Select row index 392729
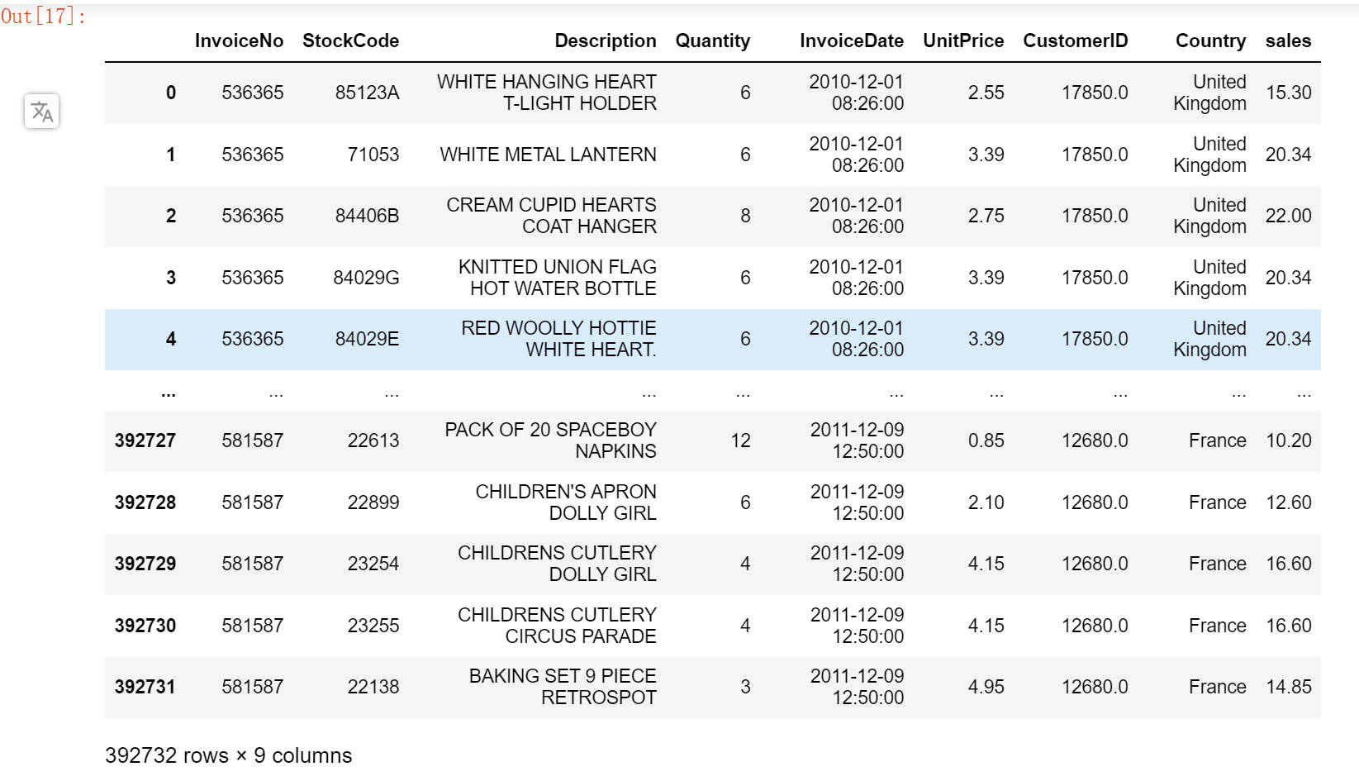 click(x=145, y=564)
